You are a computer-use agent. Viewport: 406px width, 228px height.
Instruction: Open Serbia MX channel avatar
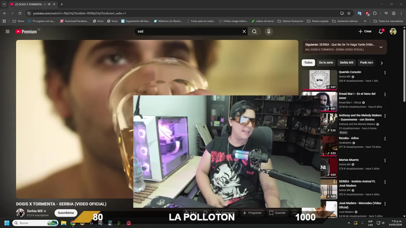click(x=20, y=213)
